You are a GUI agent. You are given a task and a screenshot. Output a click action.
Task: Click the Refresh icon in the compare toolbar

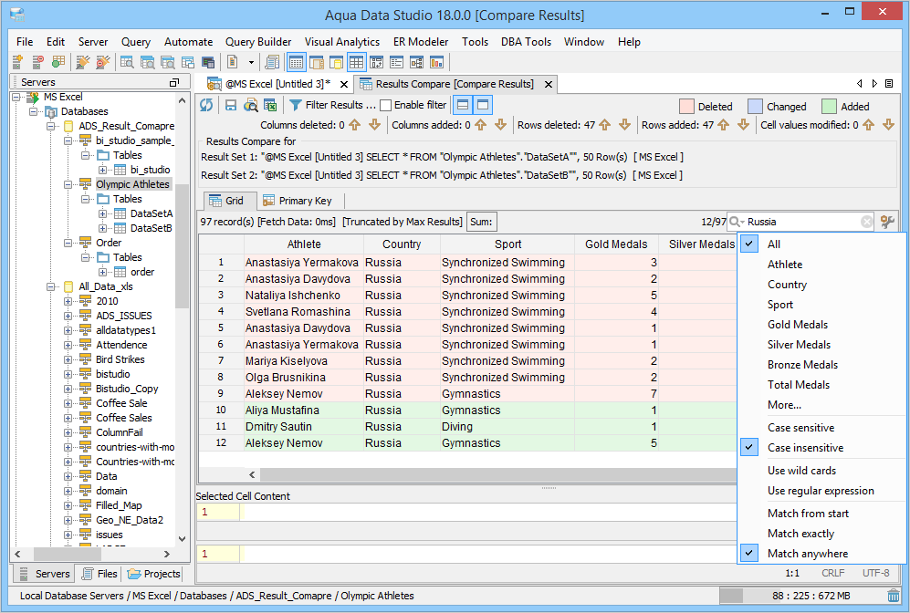tap(206, 105)
